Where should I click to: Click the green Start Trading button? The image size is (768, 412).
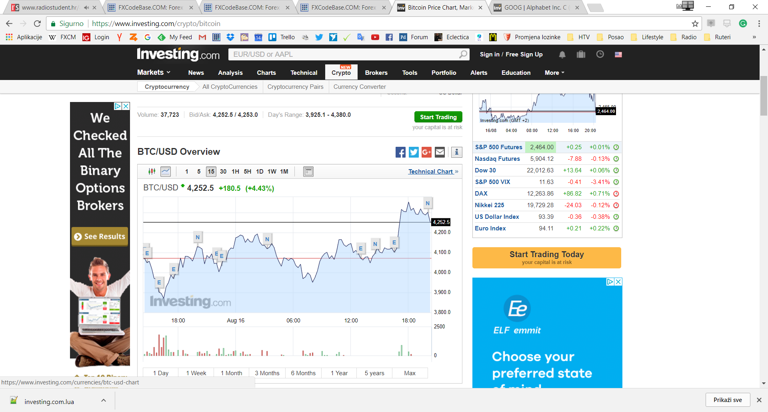[x=438, y=117]
